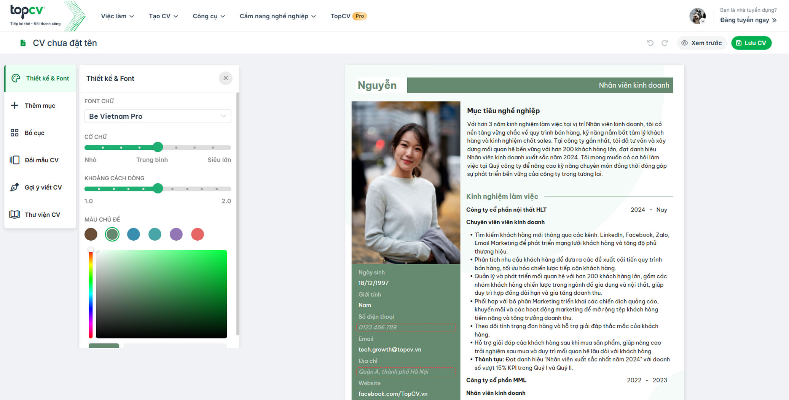Select the purple theme color swatch
789x400 pixels.
[x=176, y=234]
